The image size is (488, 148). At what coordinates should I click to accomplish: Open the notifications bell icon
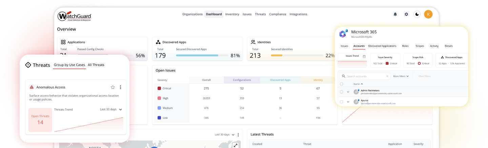pos(395,14)
